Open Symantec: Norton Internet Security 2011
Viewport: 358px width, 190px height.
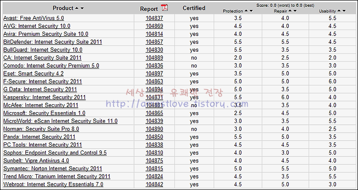pyautogui.click(x=53, y=169)
